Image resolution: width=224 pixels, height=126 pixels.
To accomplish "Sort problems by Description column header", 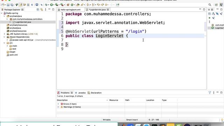I will [x=83, y=100].
